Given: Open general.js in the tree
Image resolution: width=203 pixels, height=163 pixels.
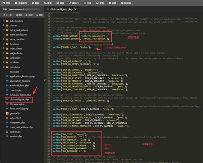Looking at the screenshot, I should 15,113.
